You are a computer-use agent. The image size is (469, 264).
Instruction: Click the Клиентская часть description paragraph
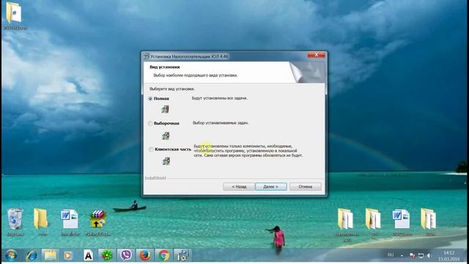(x=248, y=151)
